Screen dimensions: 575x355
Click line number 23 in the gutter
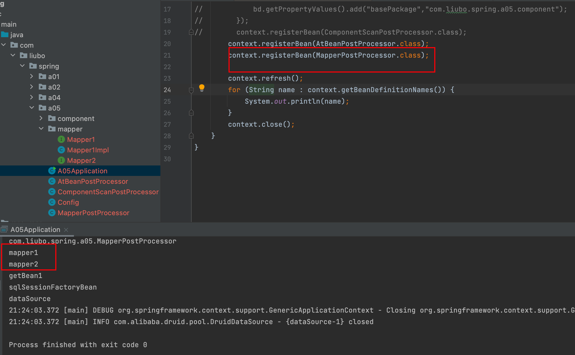click(x=167, y=78)
